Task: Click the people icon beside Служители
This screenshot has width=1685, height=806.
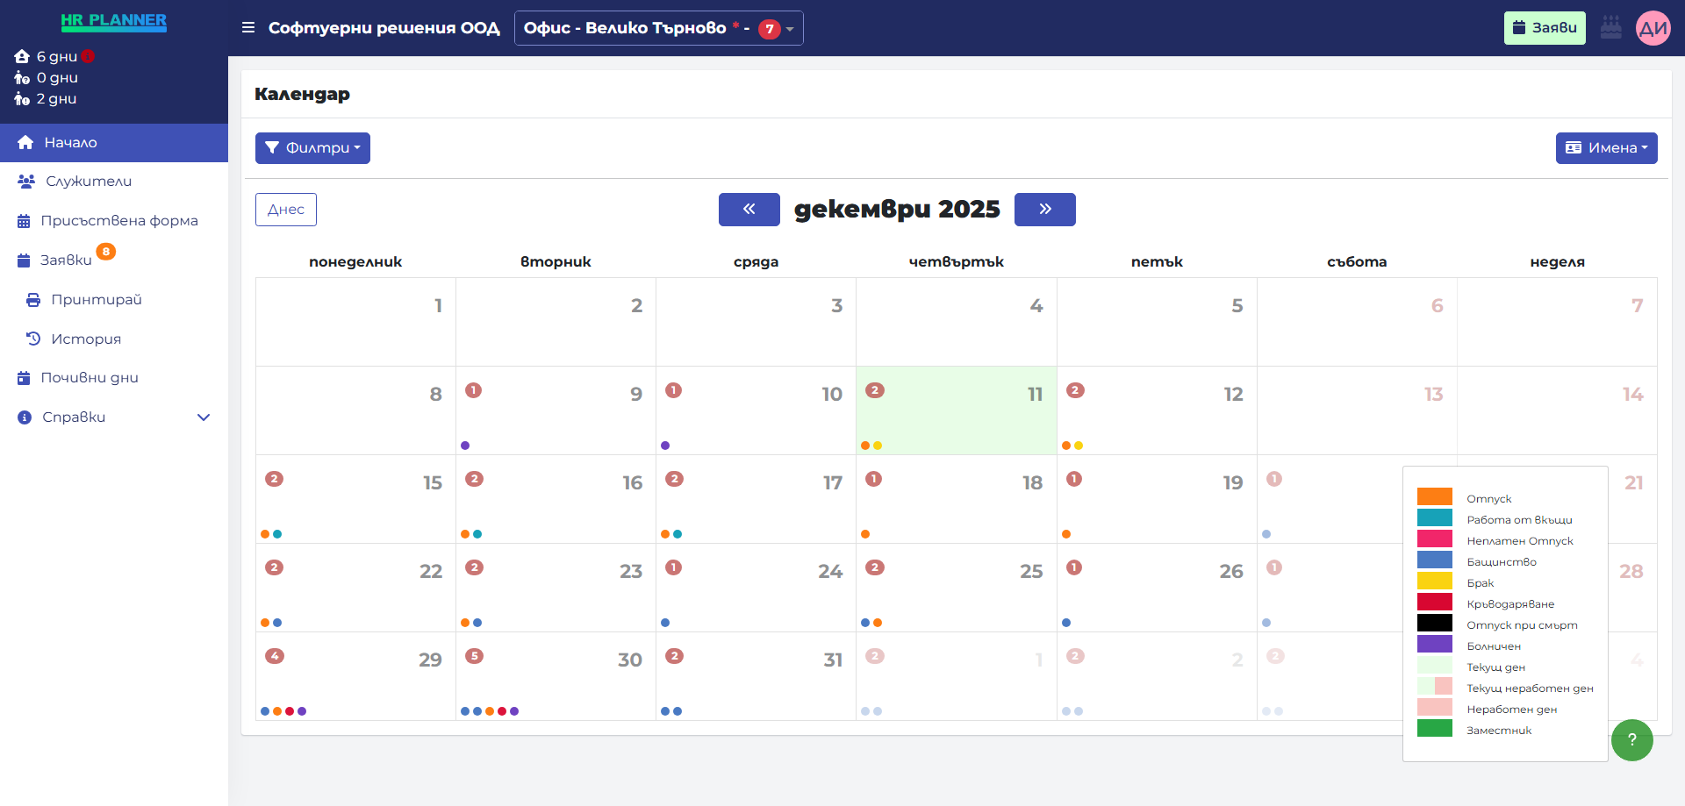Action: 24,181
